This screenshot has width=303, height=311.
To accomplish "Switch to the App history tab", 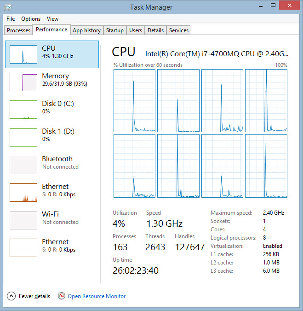I will (86, 30).
